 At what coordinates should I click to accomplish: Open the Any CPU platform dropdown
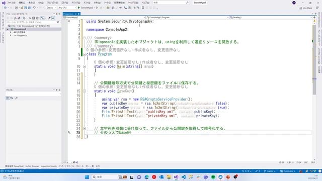[x=67, y=8]
